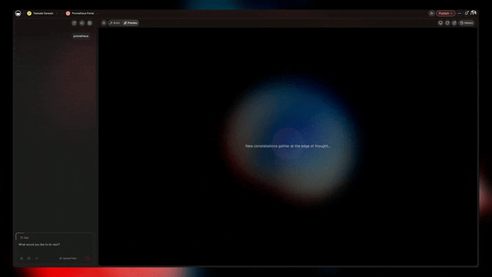Select the App tag in chat input
The image size is (492, 277).
pyautogui.click(x=25, y=238)
